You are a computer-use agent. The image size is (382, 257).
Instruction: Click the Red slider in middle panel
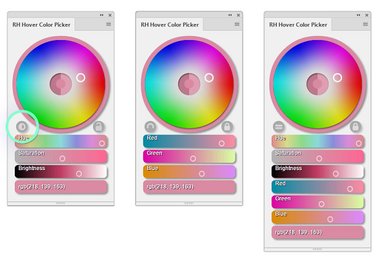[189, 141]
